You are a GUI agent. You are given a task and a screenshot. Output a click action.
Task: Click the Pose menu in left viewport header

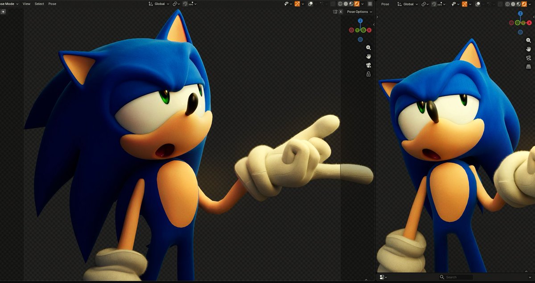pyautogui.click(x=52, y=4)
